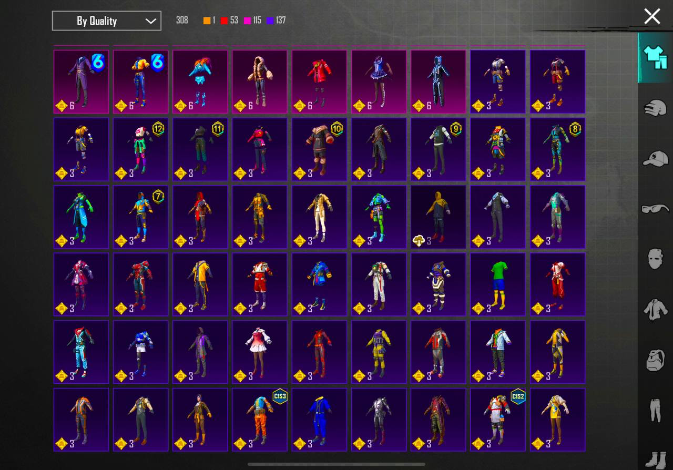Close the inventory with the X button
Viewport: 673px width, 470px height.
coord(652,16)
